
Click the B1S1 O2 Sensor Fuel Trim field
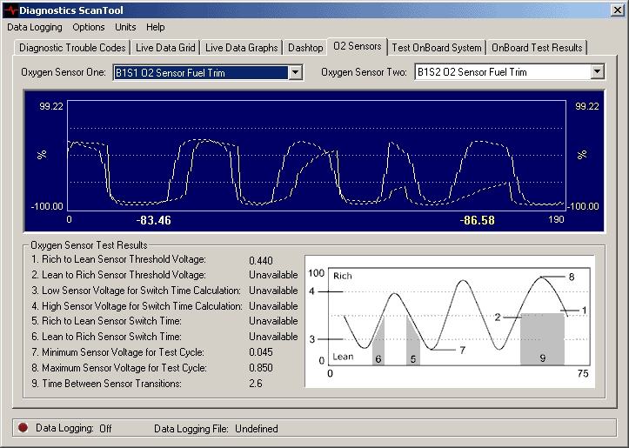click(x=200, y=72)
